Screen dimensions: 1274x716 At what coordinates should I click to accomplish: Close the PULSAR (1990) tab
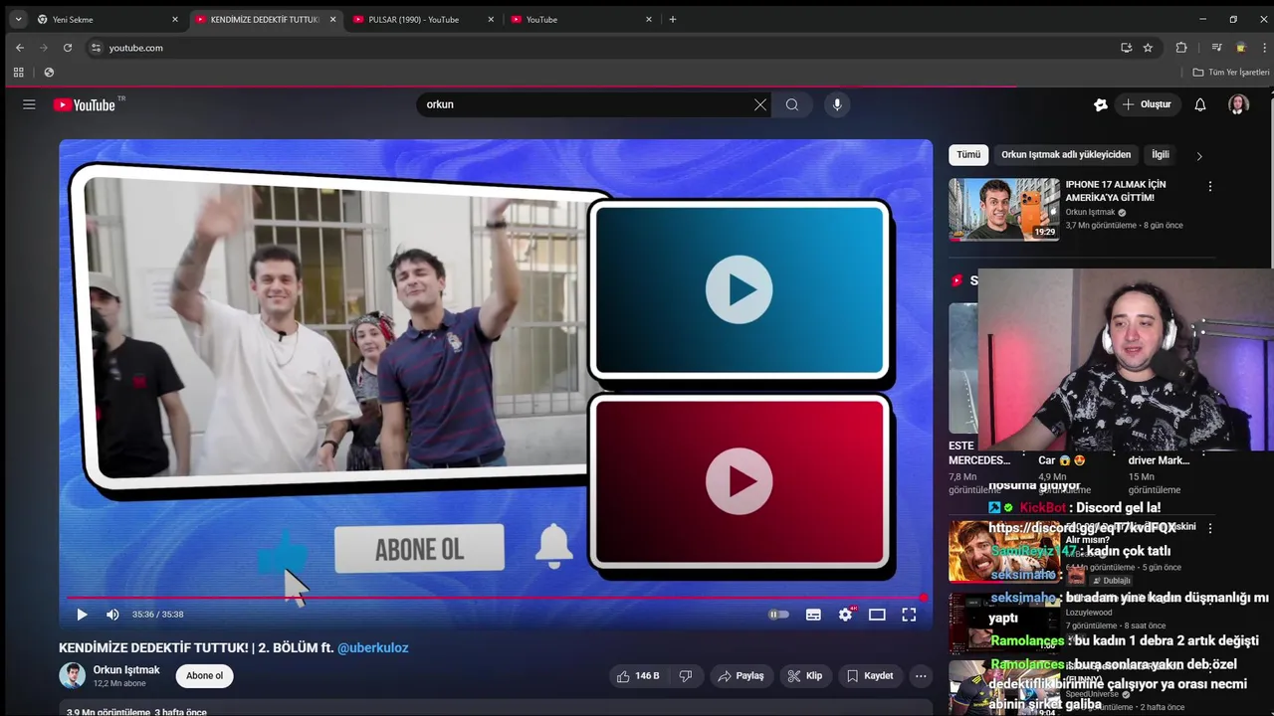[x=491, y=19]
